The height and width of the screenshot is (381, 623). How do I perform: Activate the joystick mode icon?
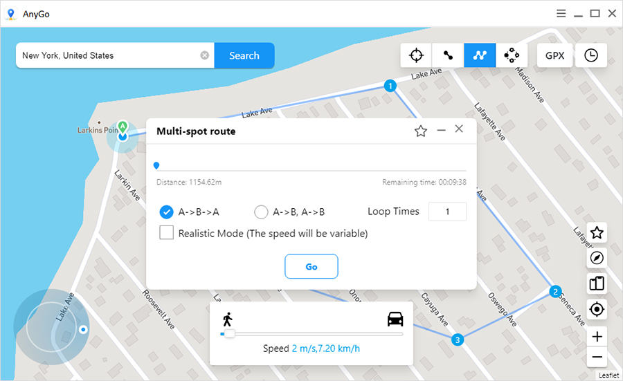(512, 55)
